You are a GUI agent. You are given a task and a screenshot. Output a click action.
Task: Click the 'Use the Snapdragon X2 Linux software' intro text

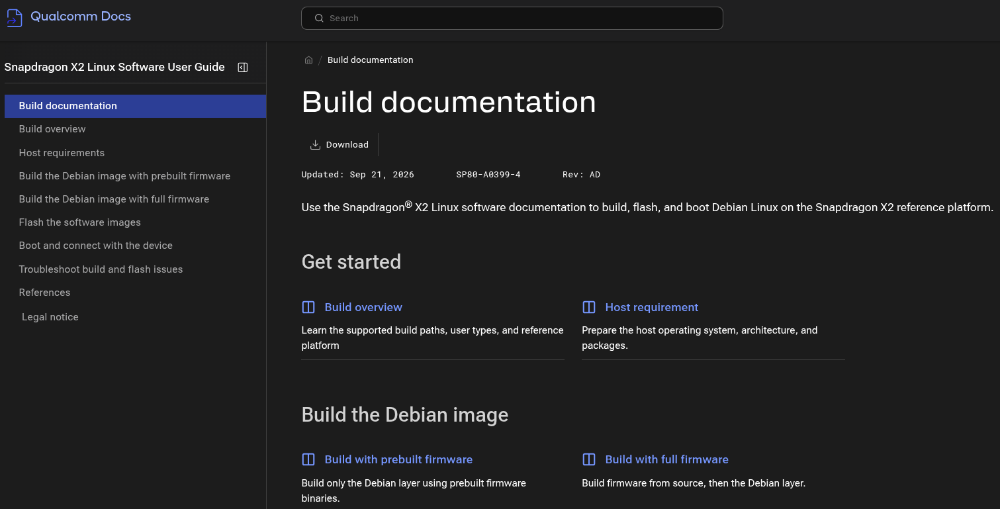647,207
